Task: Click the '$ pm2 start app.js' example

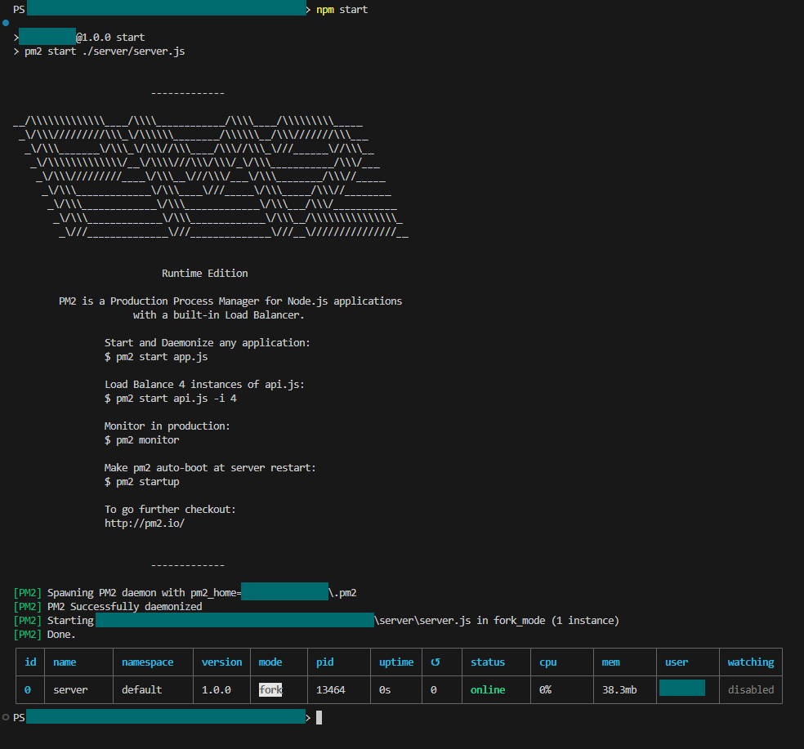Action: (x=156, y=356)
